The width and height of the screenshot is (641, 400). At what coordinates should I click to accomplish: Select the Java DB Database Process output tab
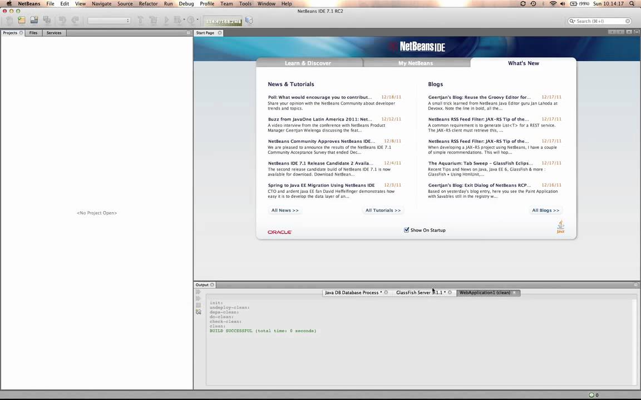point(353,292)
